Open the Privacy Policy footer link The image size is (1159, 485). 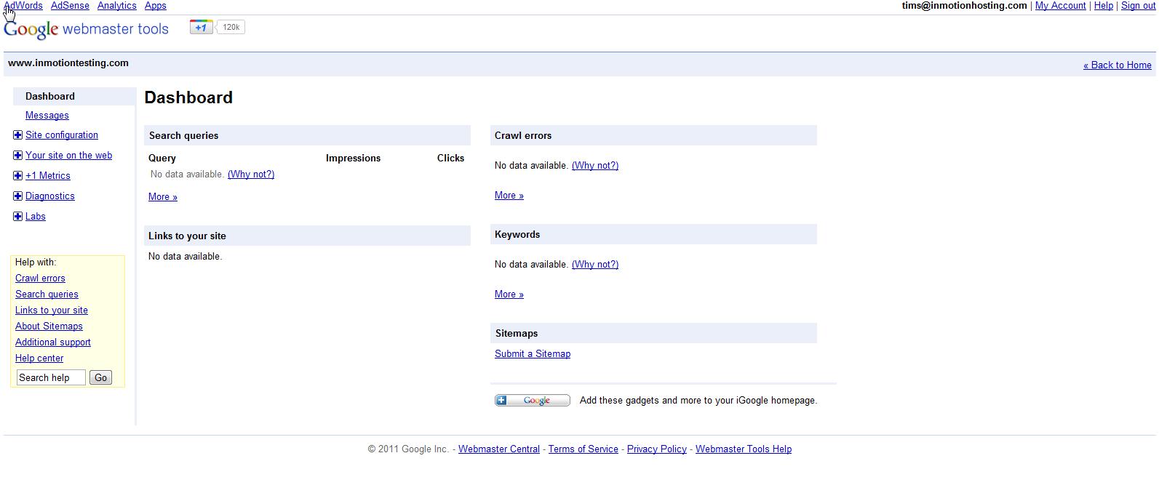pos(656,449)
